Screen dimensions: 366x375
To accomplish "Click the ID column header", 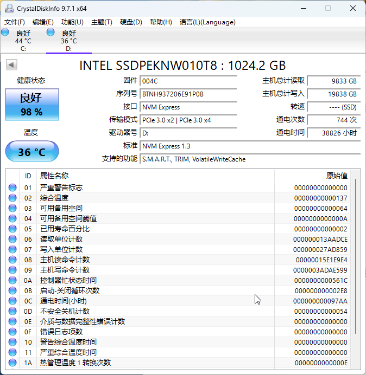I will pyautogui.click(x=28, y=176).
